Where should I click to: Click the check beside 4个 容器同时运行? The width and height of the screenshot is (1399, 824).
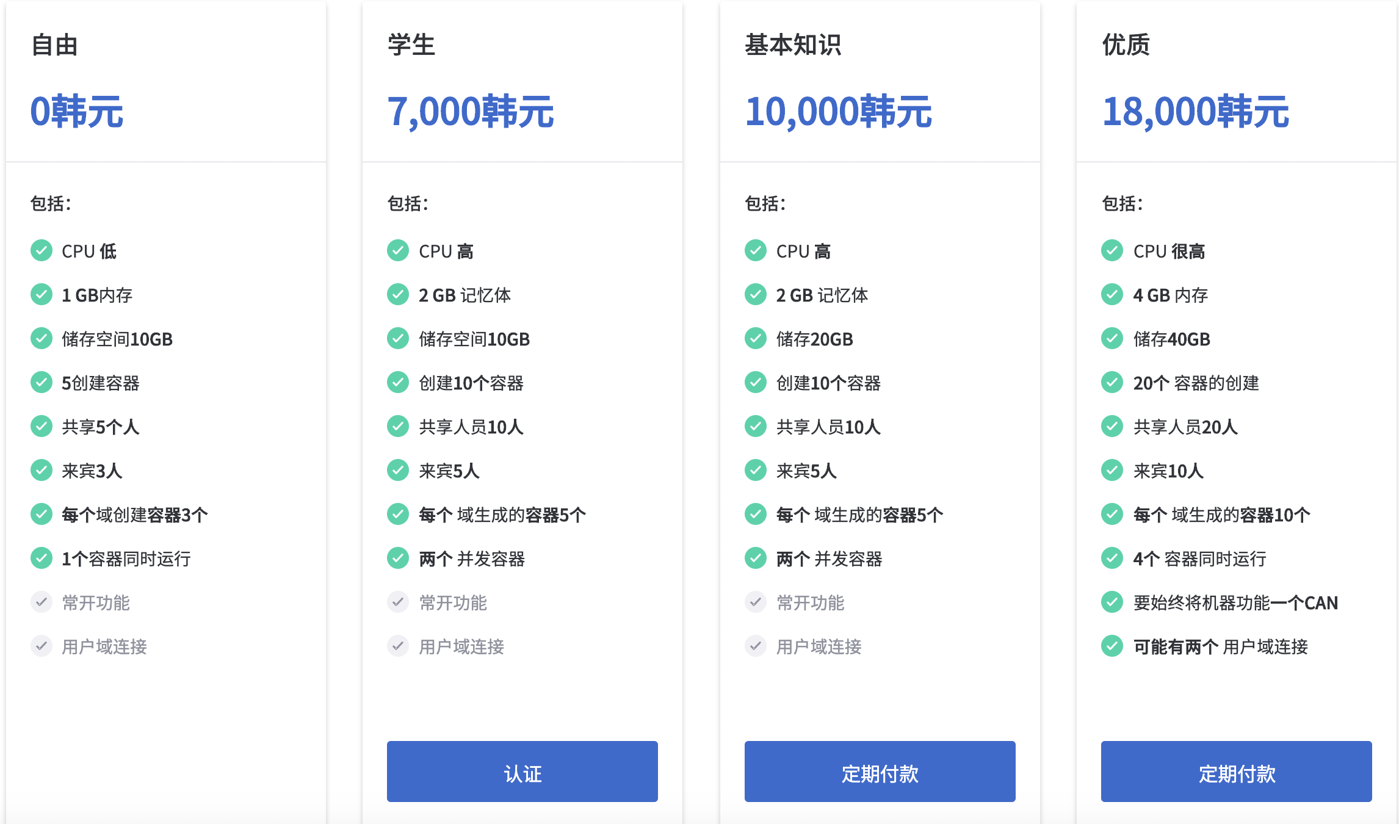(1112, 558)
